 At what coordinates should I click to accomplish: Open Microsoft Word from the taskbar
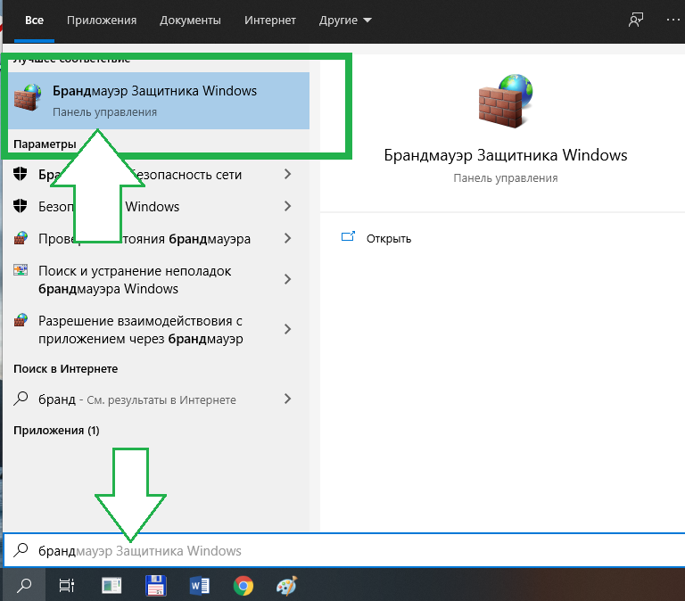click(199, 585)
